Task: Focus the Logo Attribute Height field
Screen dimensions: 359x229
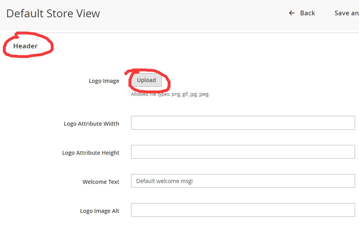Action: click(243, 152)
